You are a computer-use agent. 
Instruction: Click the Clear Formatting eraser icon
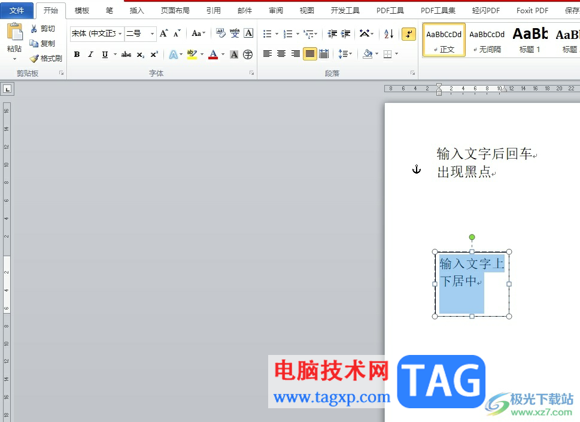[x=220, y=34]
